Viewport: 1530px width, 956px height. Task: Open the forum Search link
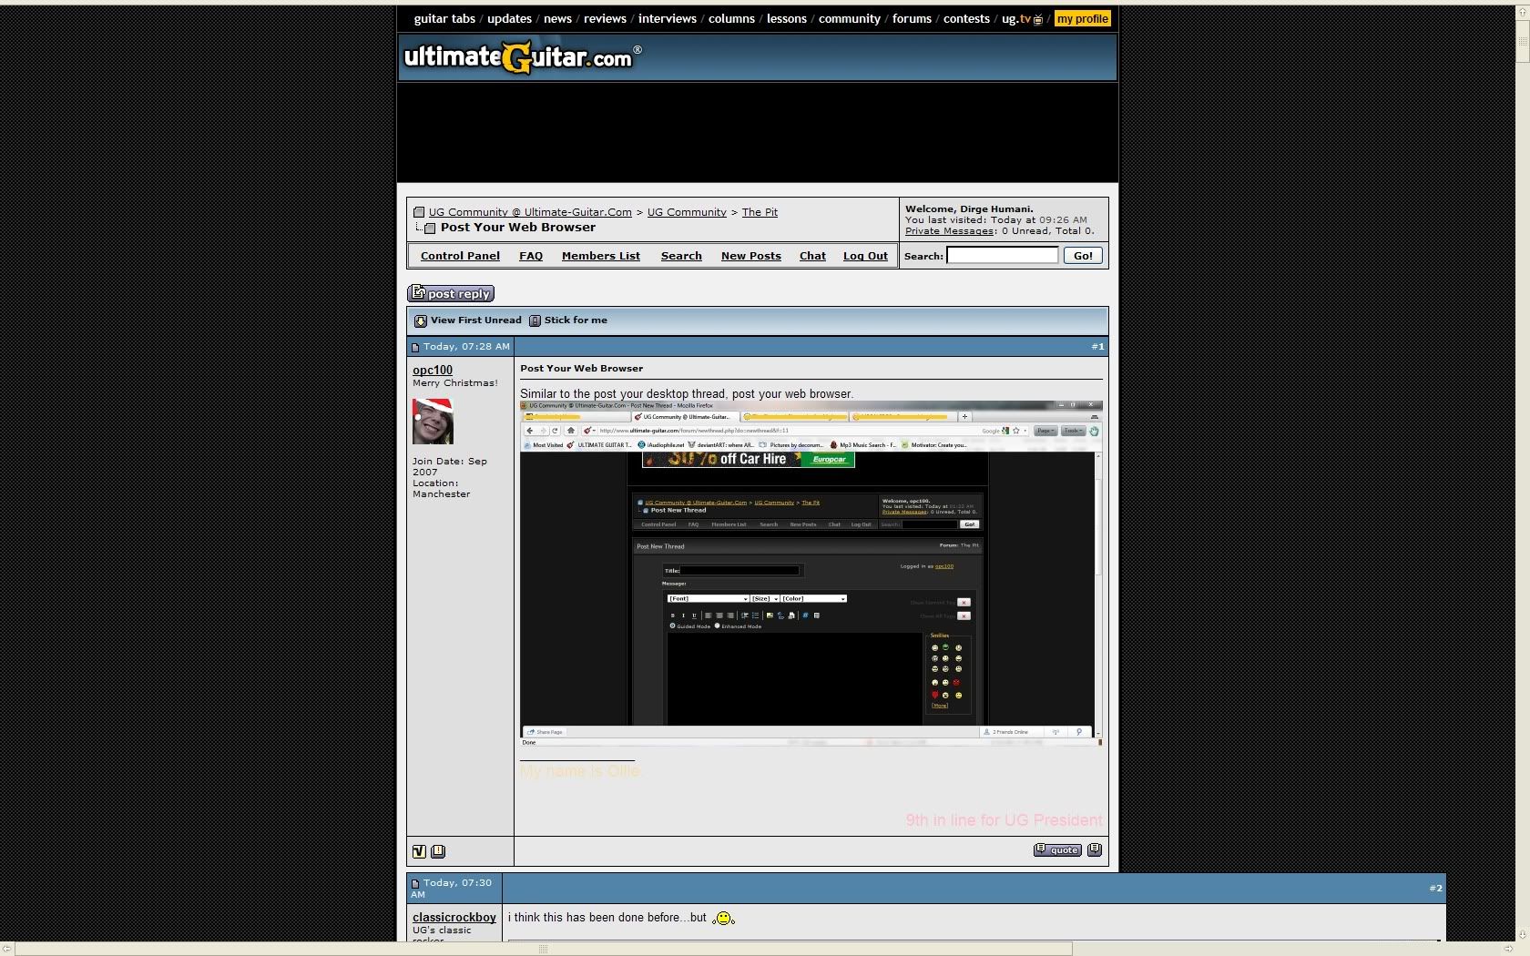[x=681, y=256]
